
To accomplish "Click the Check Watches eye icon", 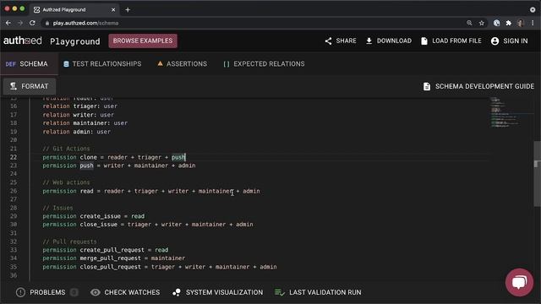I will pos(96,292).
